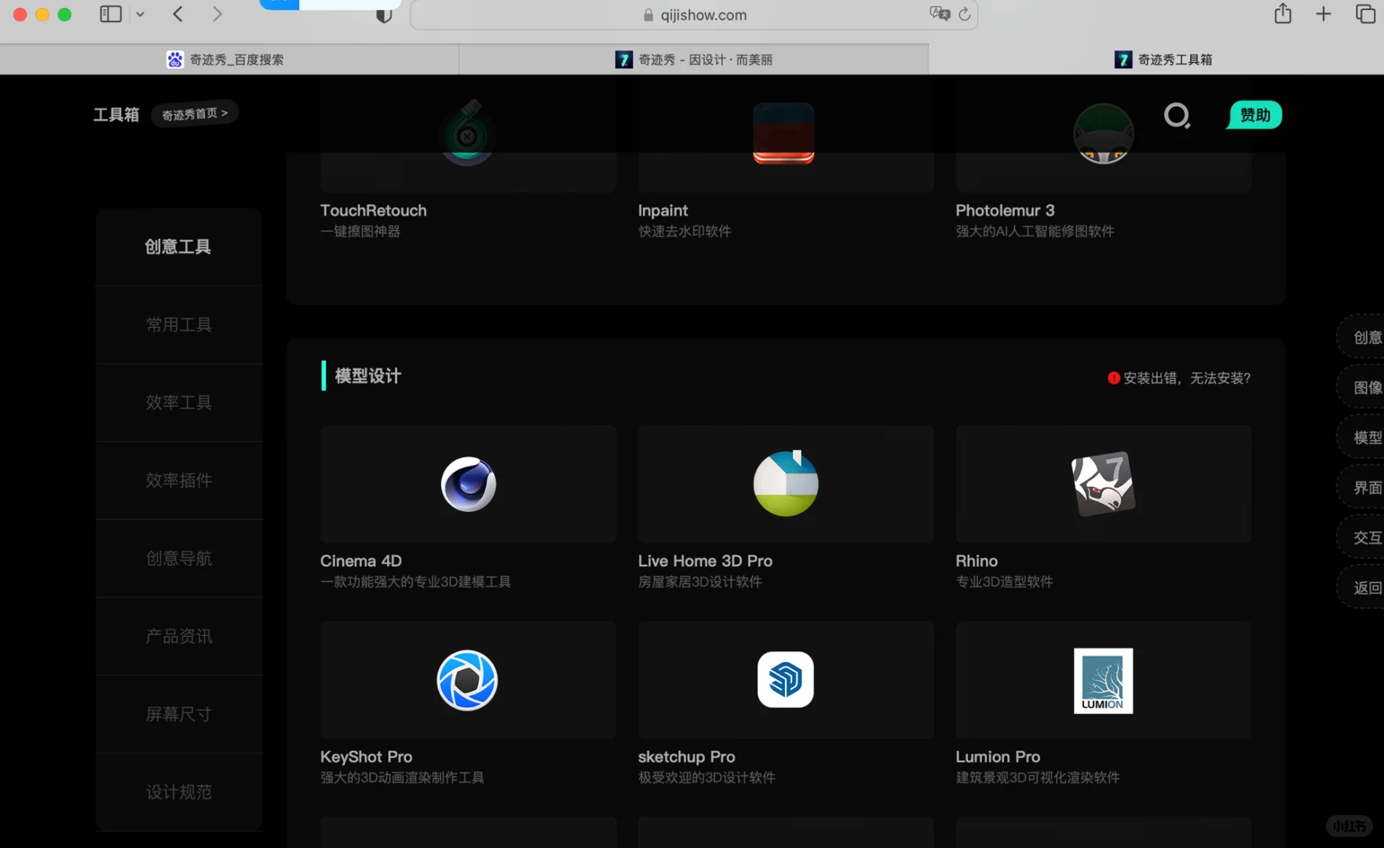Switch to the 奇迹秀_百度搜索 tab
Image resolution: width=1384 pixels, height=848 pixels.
[x=229, y=59]
